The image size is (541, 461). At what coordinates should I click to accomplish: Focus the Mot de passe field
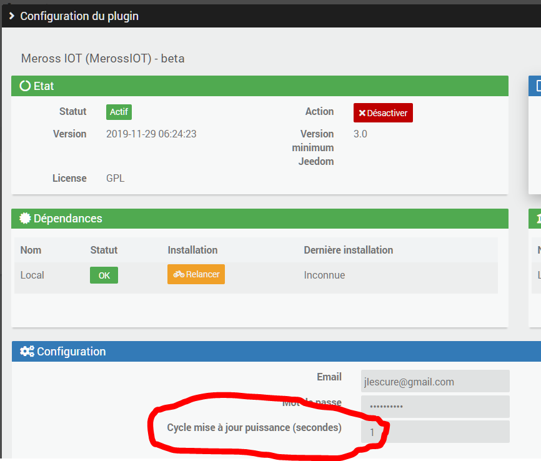435,407
